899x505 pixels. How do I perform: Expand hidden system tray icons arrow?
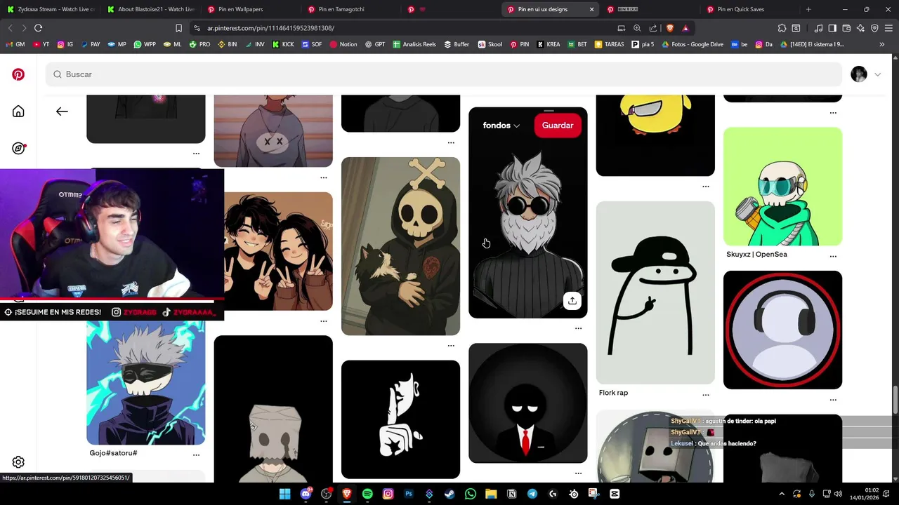782,494
